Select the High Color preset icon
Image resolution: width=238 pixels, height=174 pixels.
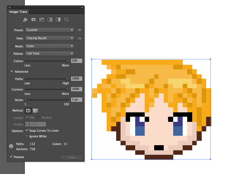pyautogui.click(x=33, y=19)
